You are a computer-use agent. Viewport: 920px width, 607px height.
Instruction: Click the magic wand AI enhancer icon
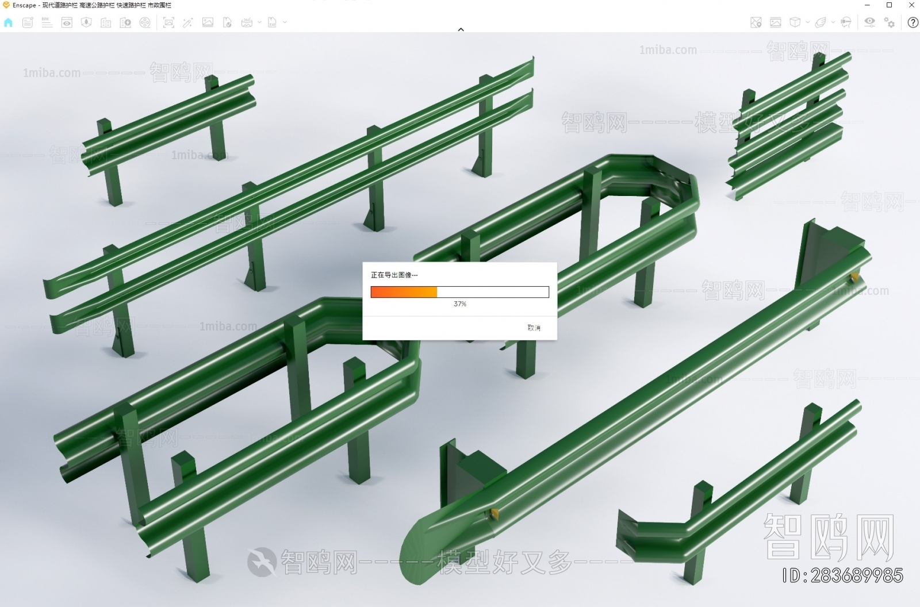coord(187,22)
